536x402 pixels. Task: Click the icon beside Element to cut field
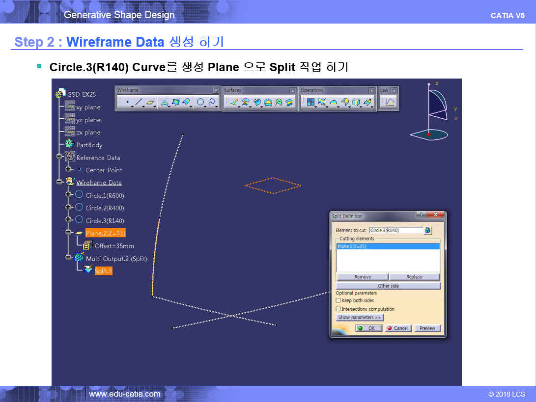click(428, 230)
